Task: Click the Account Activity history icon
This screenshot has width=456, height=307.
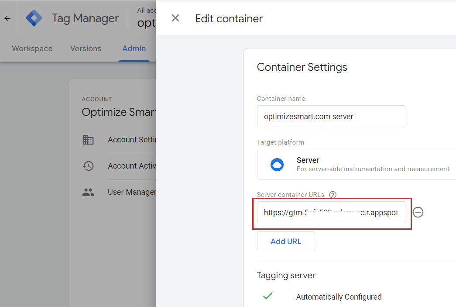Action: pos(88,166)
